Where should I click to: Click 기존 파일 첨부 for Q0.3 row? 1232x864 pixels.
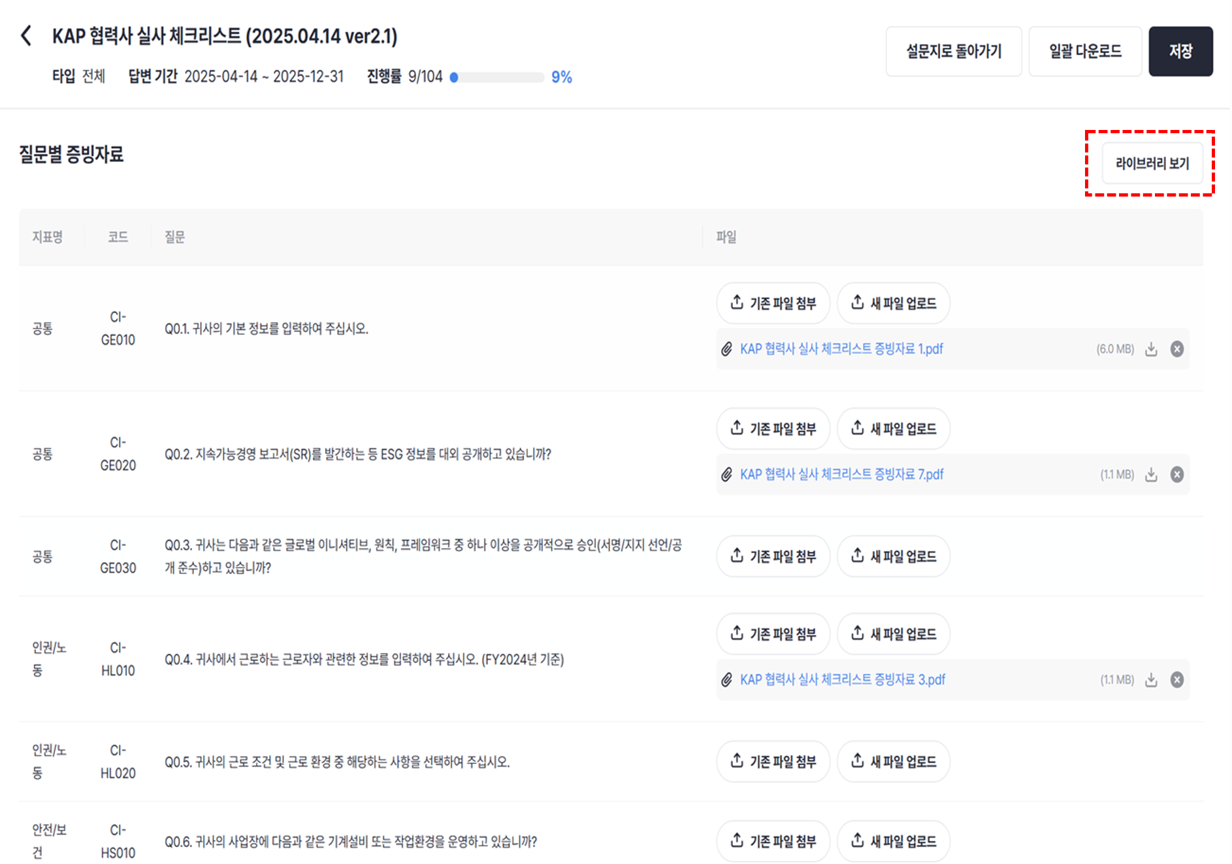tap(773, 556)
